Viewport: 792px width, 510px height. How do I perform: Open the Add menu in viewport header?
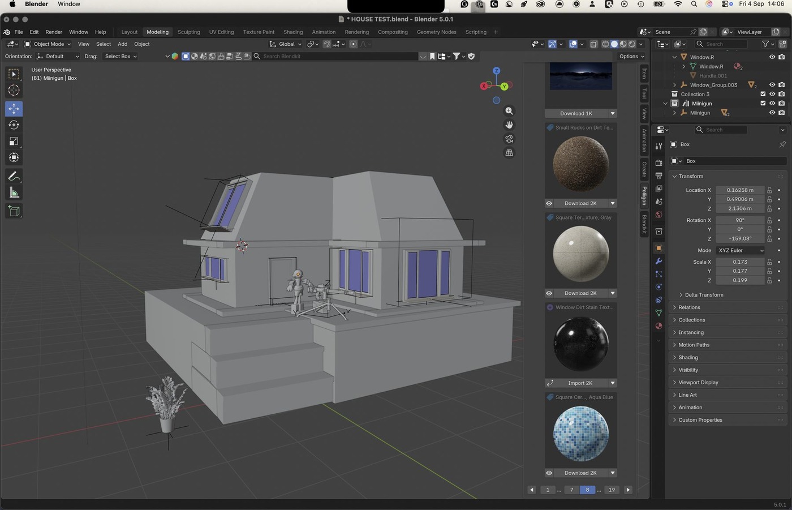pyautogui.click(x=122, y=44)
